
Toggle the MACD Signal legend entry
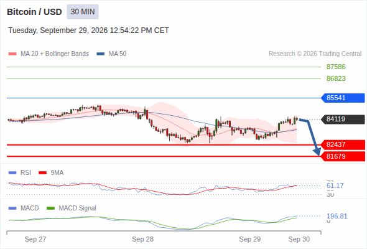(x=72, y=208)
